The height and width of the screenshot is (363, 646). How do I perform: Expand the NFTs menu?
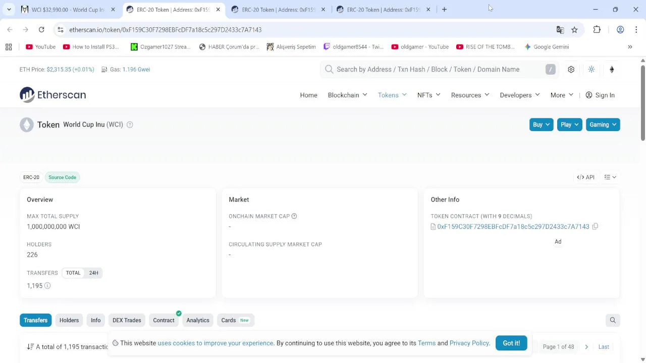428,95
